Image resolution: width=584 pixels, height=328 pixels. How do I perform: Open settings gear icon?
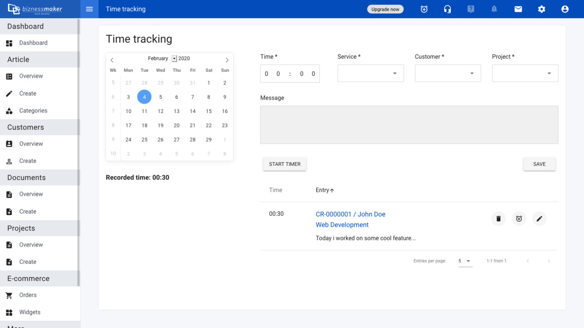click(541, 9)
